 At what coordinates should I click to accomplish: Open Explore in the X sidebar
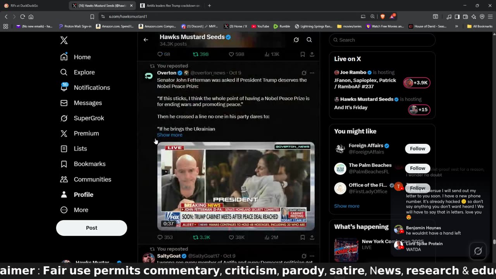pyautogui.click(x=77, y=72)
